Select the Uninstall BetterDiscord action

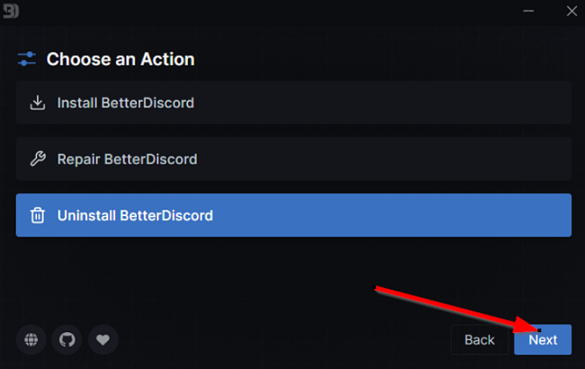[x=293, y=215]
